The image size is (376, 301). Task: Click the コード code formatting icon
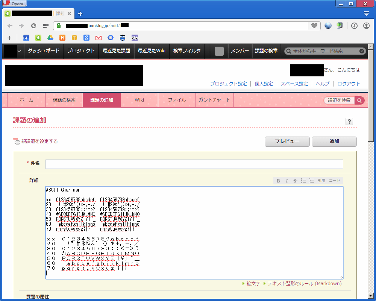[x=334, y=181]
